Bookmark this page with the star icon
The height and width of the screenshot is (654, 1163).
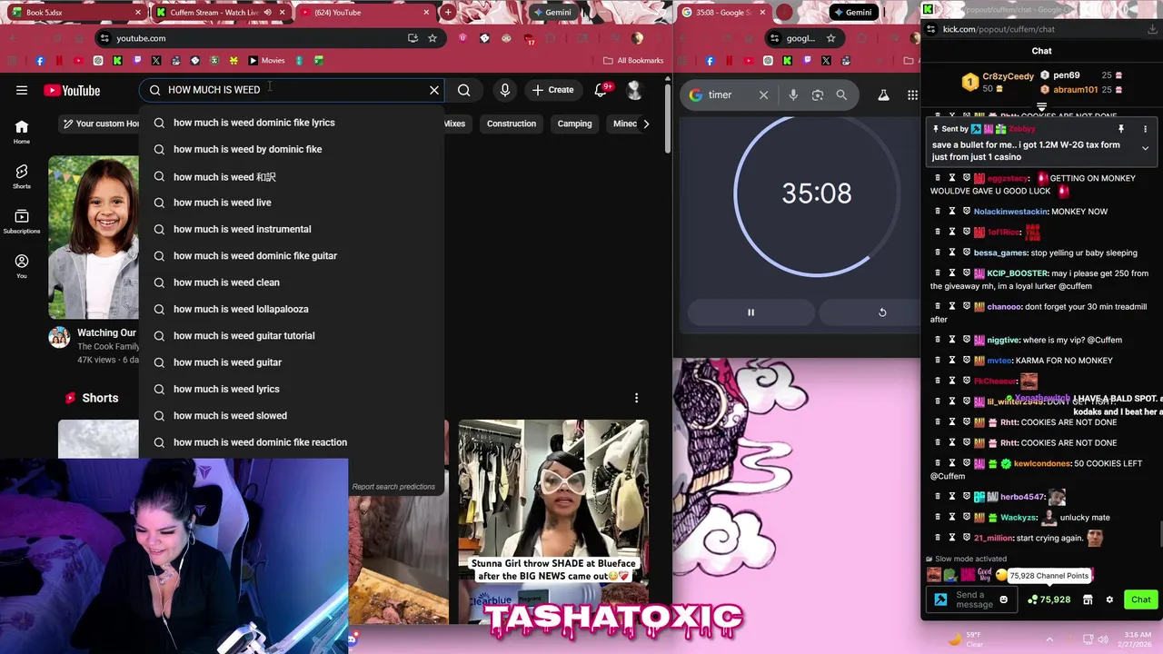point(432,38)
